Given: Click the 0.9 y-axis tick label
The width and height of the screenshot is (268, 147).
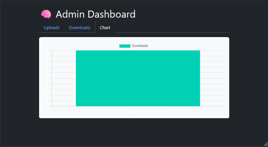Looking at the screenshot, I should pyautogui.click(x=47, y=56).
